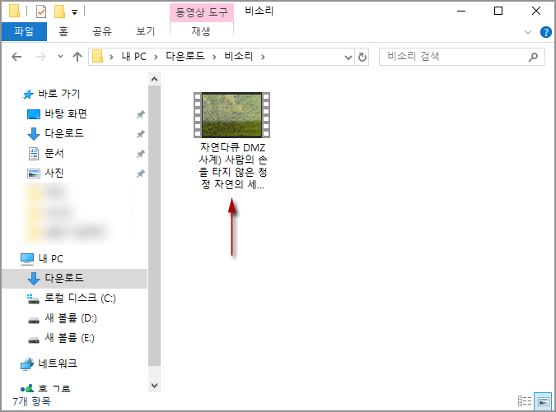Select the 자연다큐 DMZ video thumbnail
This screenshot has width=556, height=412.
click(232, 115)
